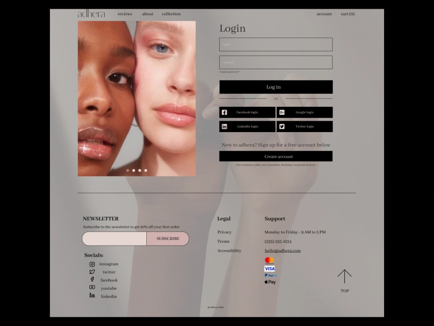Open the YouTube social icon in footer

click(92, 288)
